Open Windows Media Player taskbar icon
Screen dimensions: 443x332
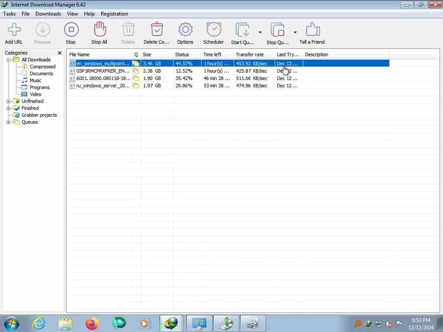tap(145, 323)
